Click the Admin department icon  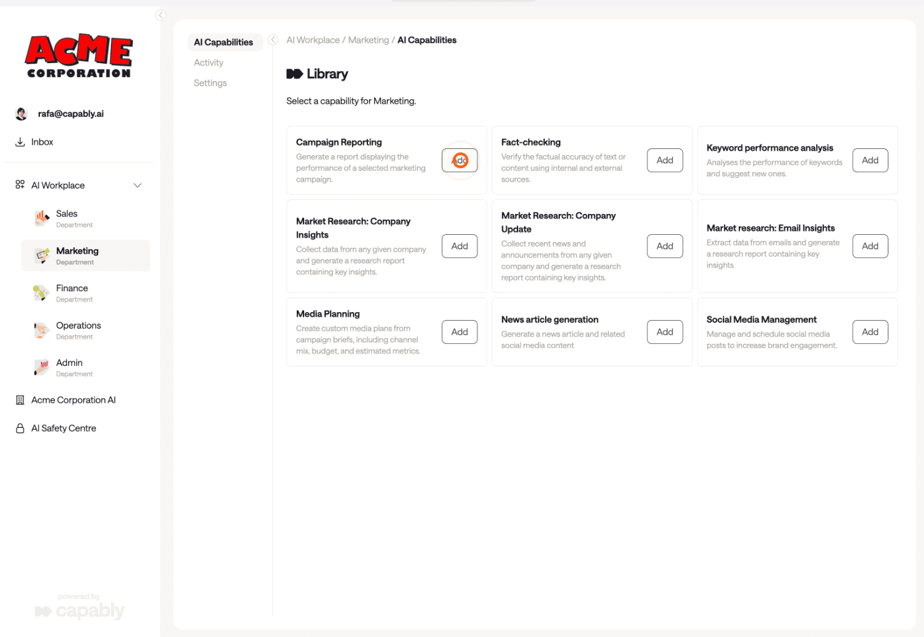coord(41,367)
